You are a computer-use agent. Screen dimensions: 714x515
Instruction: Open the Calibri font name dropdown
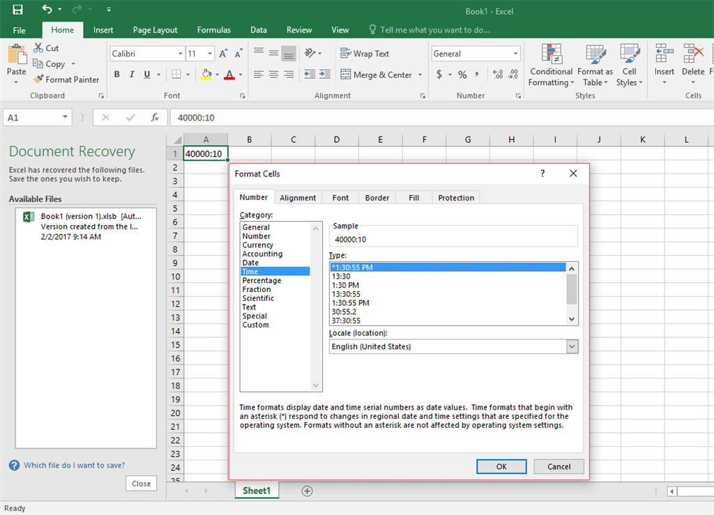click(181, 54)
